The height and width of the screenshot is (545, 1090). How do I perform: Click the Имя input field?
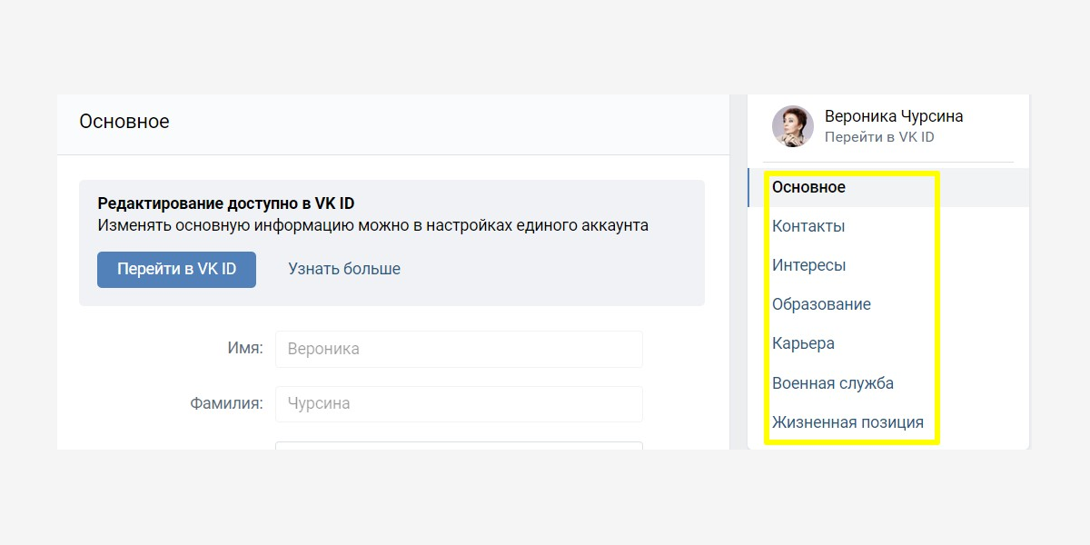point(459,349)
